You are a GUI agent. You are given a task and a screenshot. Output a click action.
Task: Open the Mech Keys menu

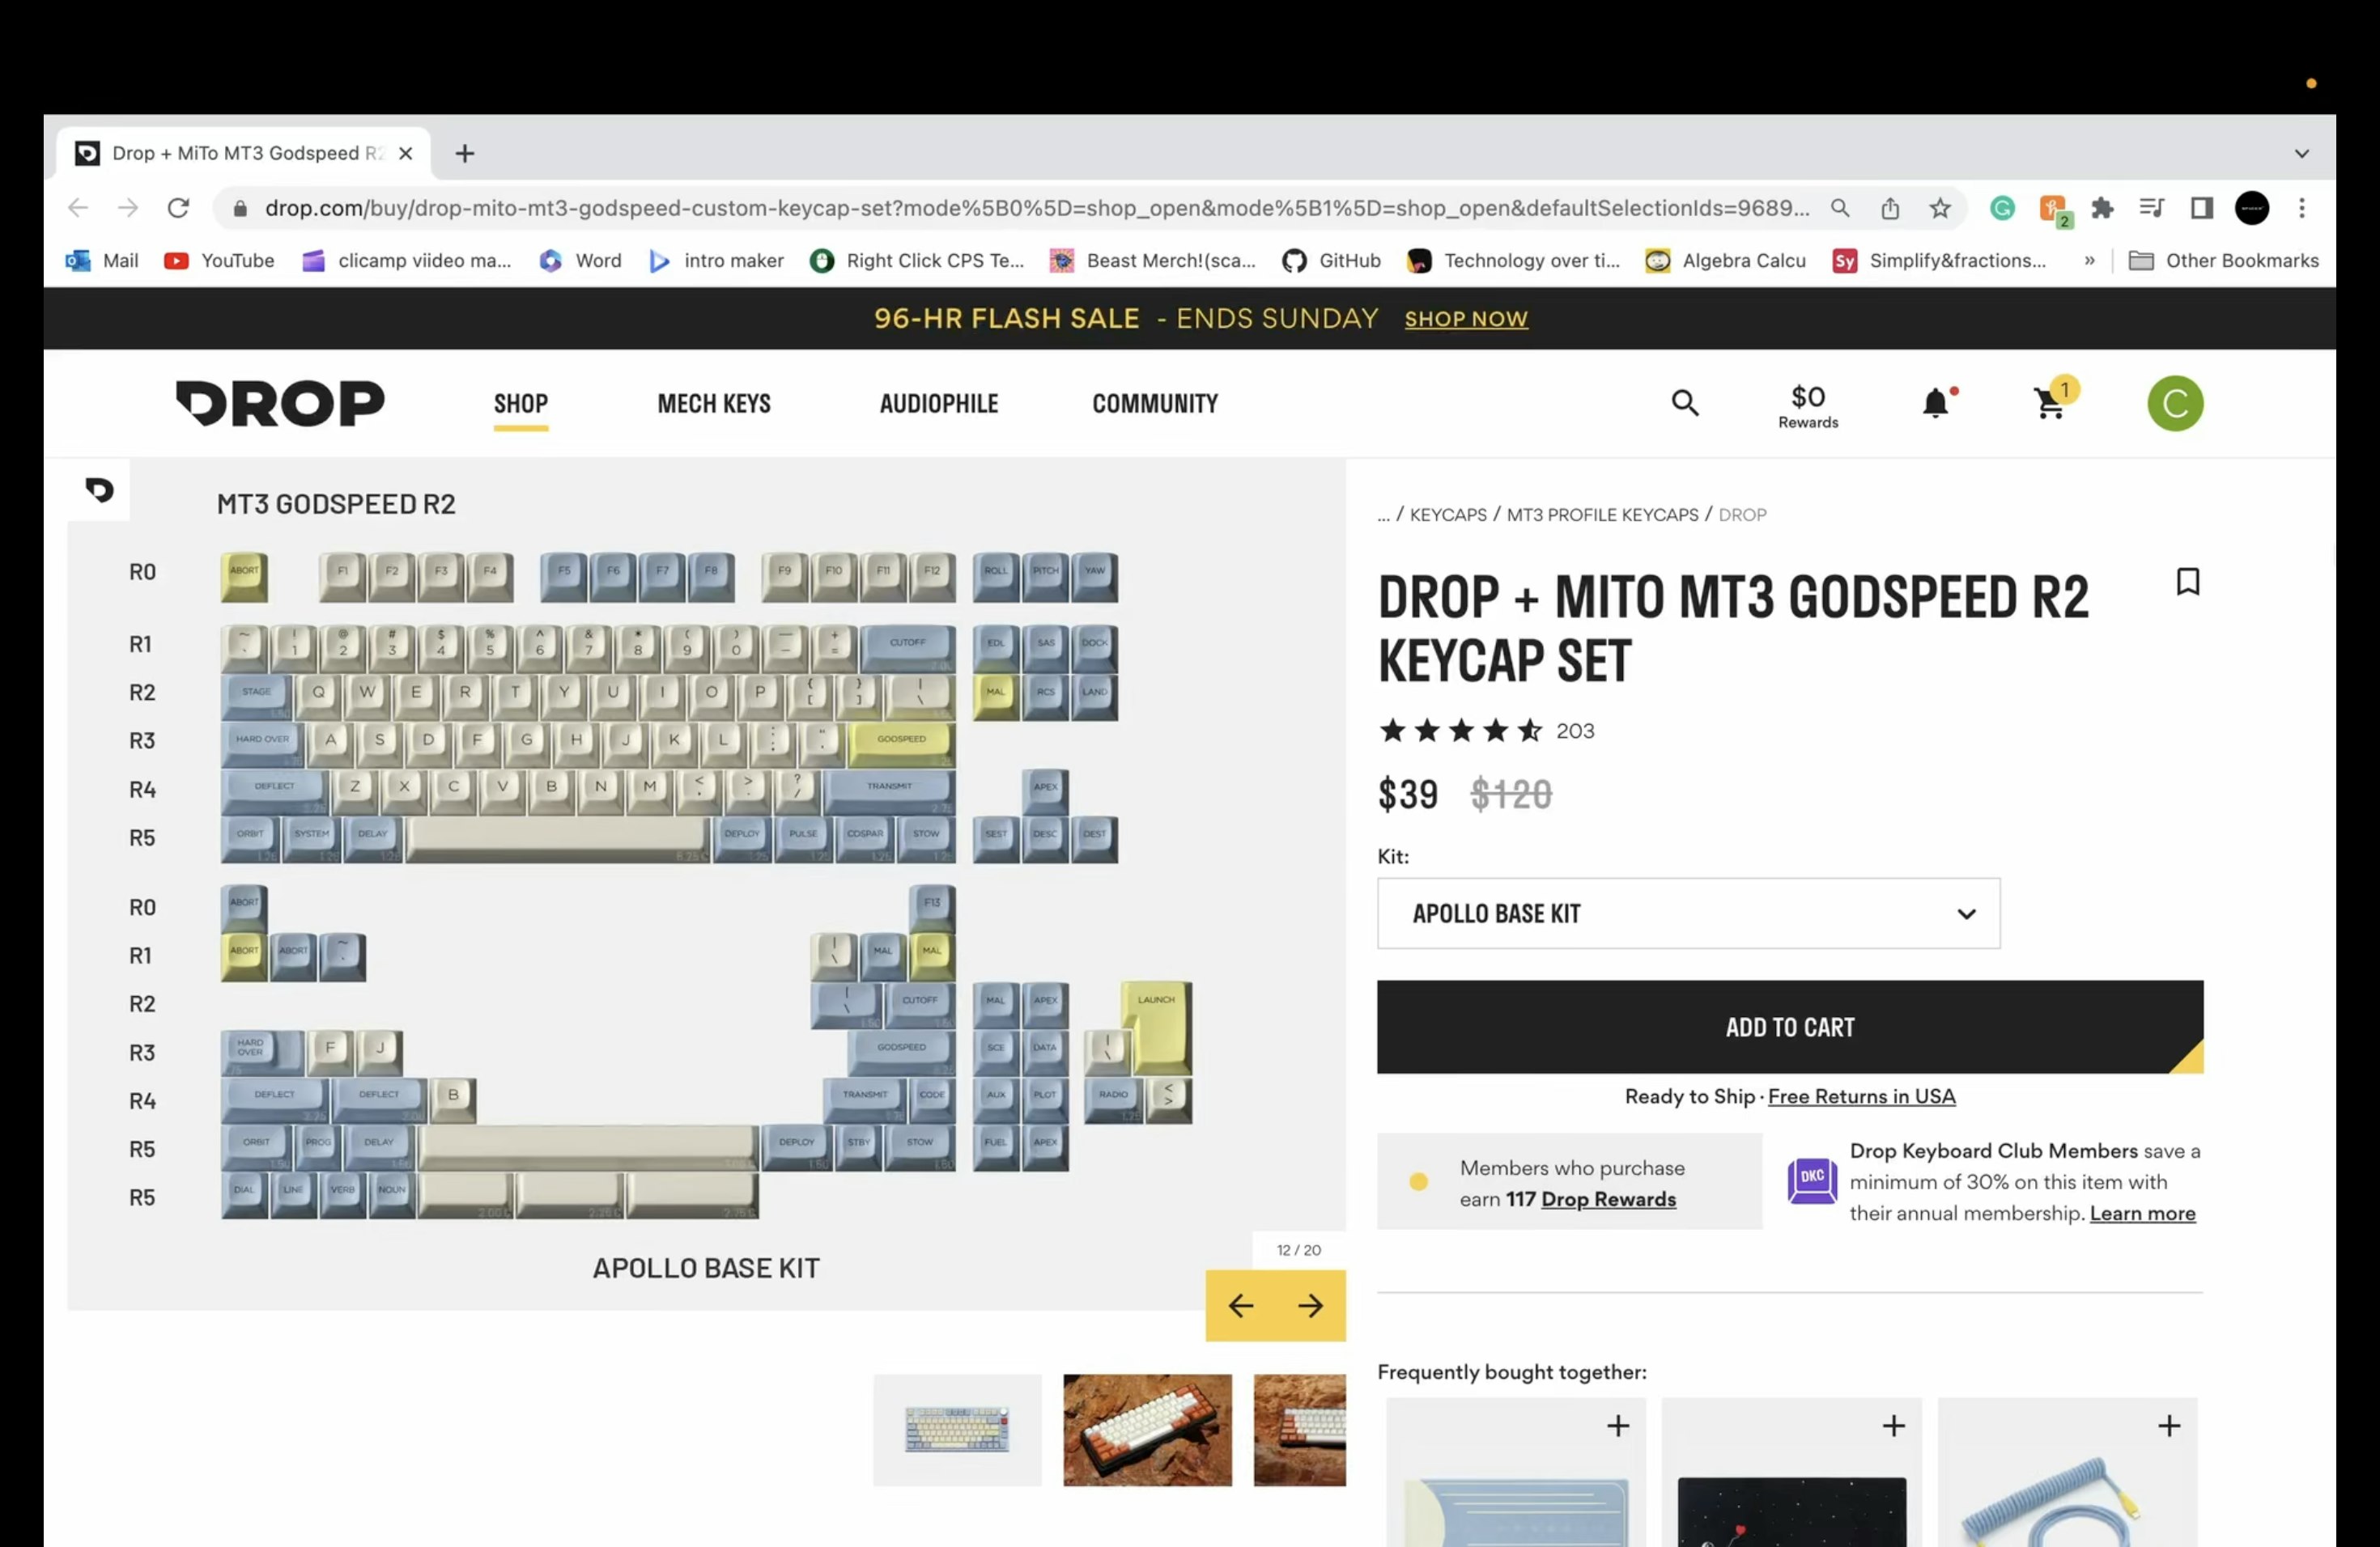tap(714, 404)
